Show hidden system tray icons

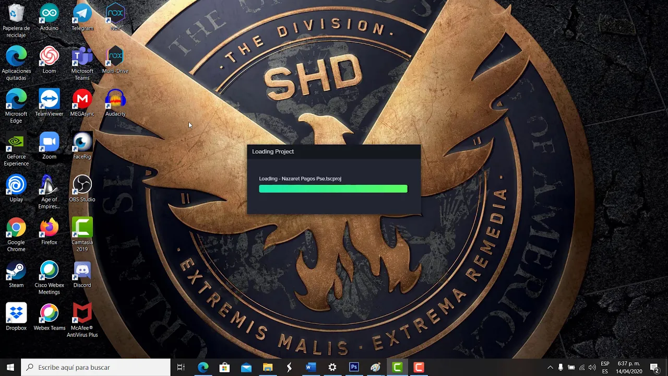coord(550,367)
